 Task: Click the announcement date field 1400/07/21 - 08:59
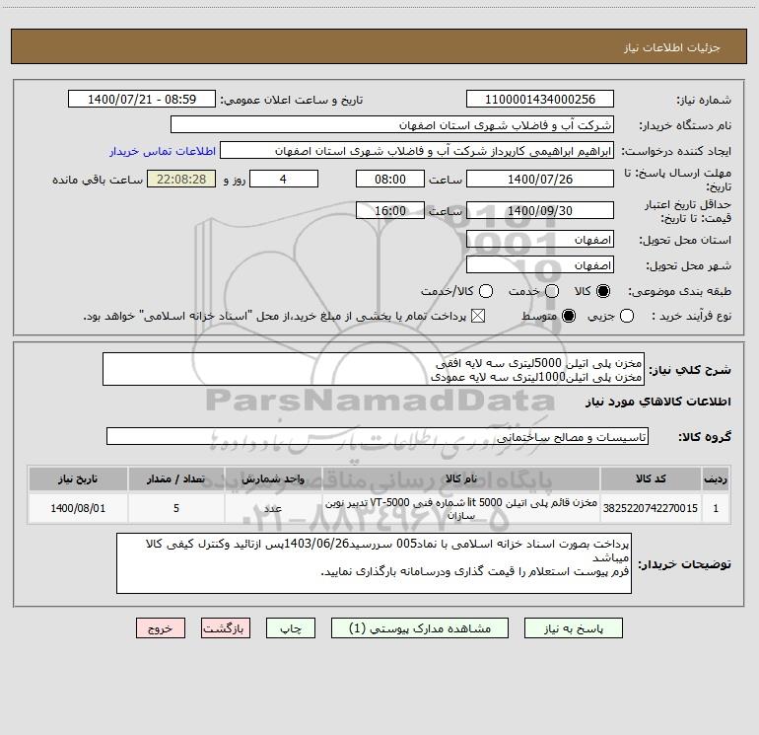pos(142,100)
